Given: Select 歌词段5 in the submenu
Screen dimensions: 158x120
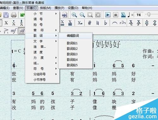Looking at the screenshot, I should (76, 65).
